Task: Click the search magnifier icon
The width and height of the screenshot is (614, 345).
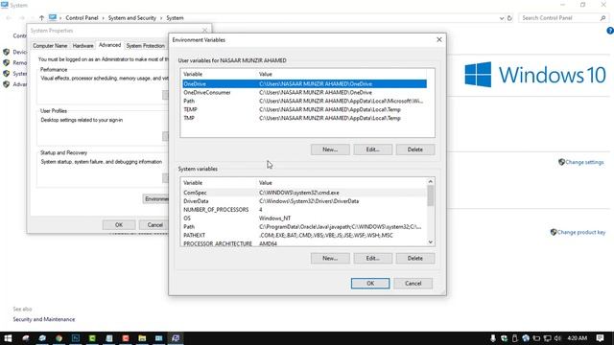Action: pyautogui.click(x=602, y=18)
